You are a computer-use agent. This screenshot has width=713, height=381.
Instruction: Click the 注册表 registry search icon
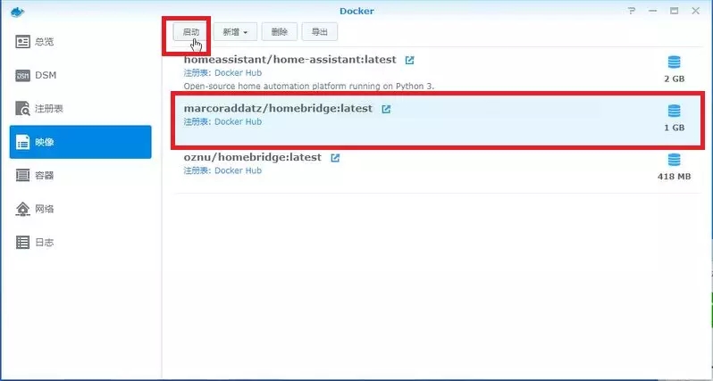tap(22, 109)
